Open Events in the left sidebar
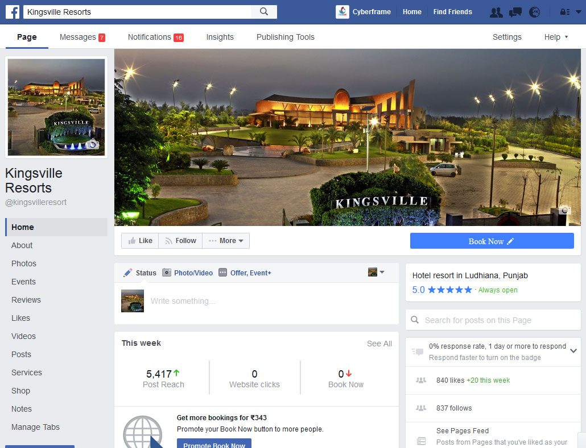Screen dimensions: 586x448 pyautogui.click(x=23, y=282)
